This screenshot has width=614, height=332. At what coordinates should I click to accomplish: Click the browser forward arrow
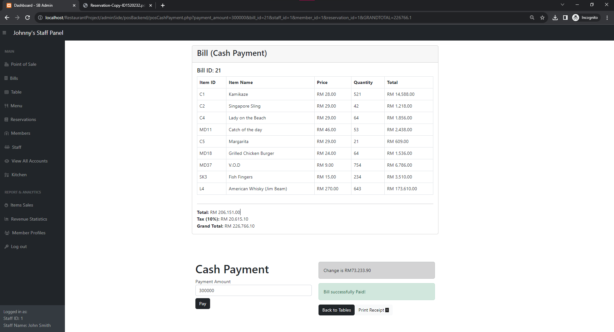tap(17, 18)
